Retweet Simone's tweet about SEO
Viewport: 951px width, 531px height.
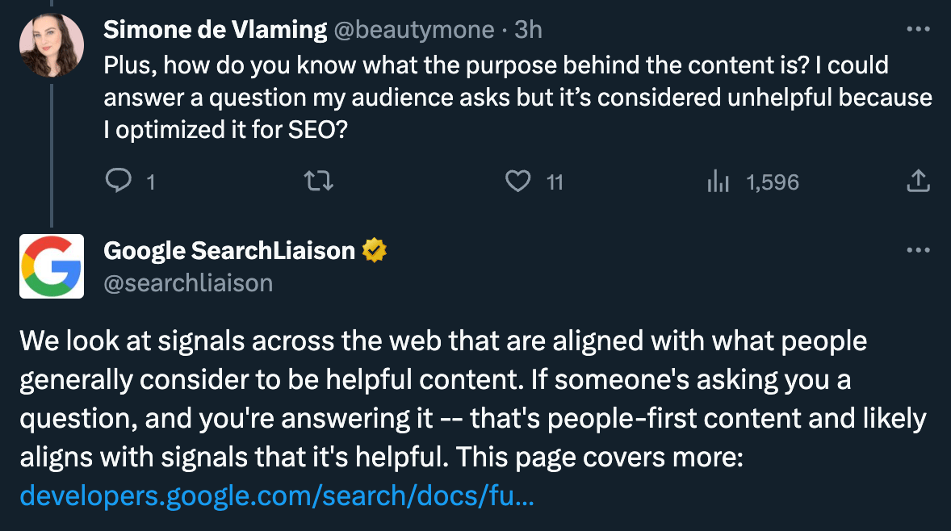tap(320, 182)
